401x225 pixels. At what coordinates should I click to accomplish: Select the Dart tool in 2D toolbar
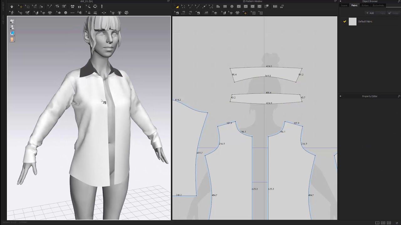pos(259,7)
